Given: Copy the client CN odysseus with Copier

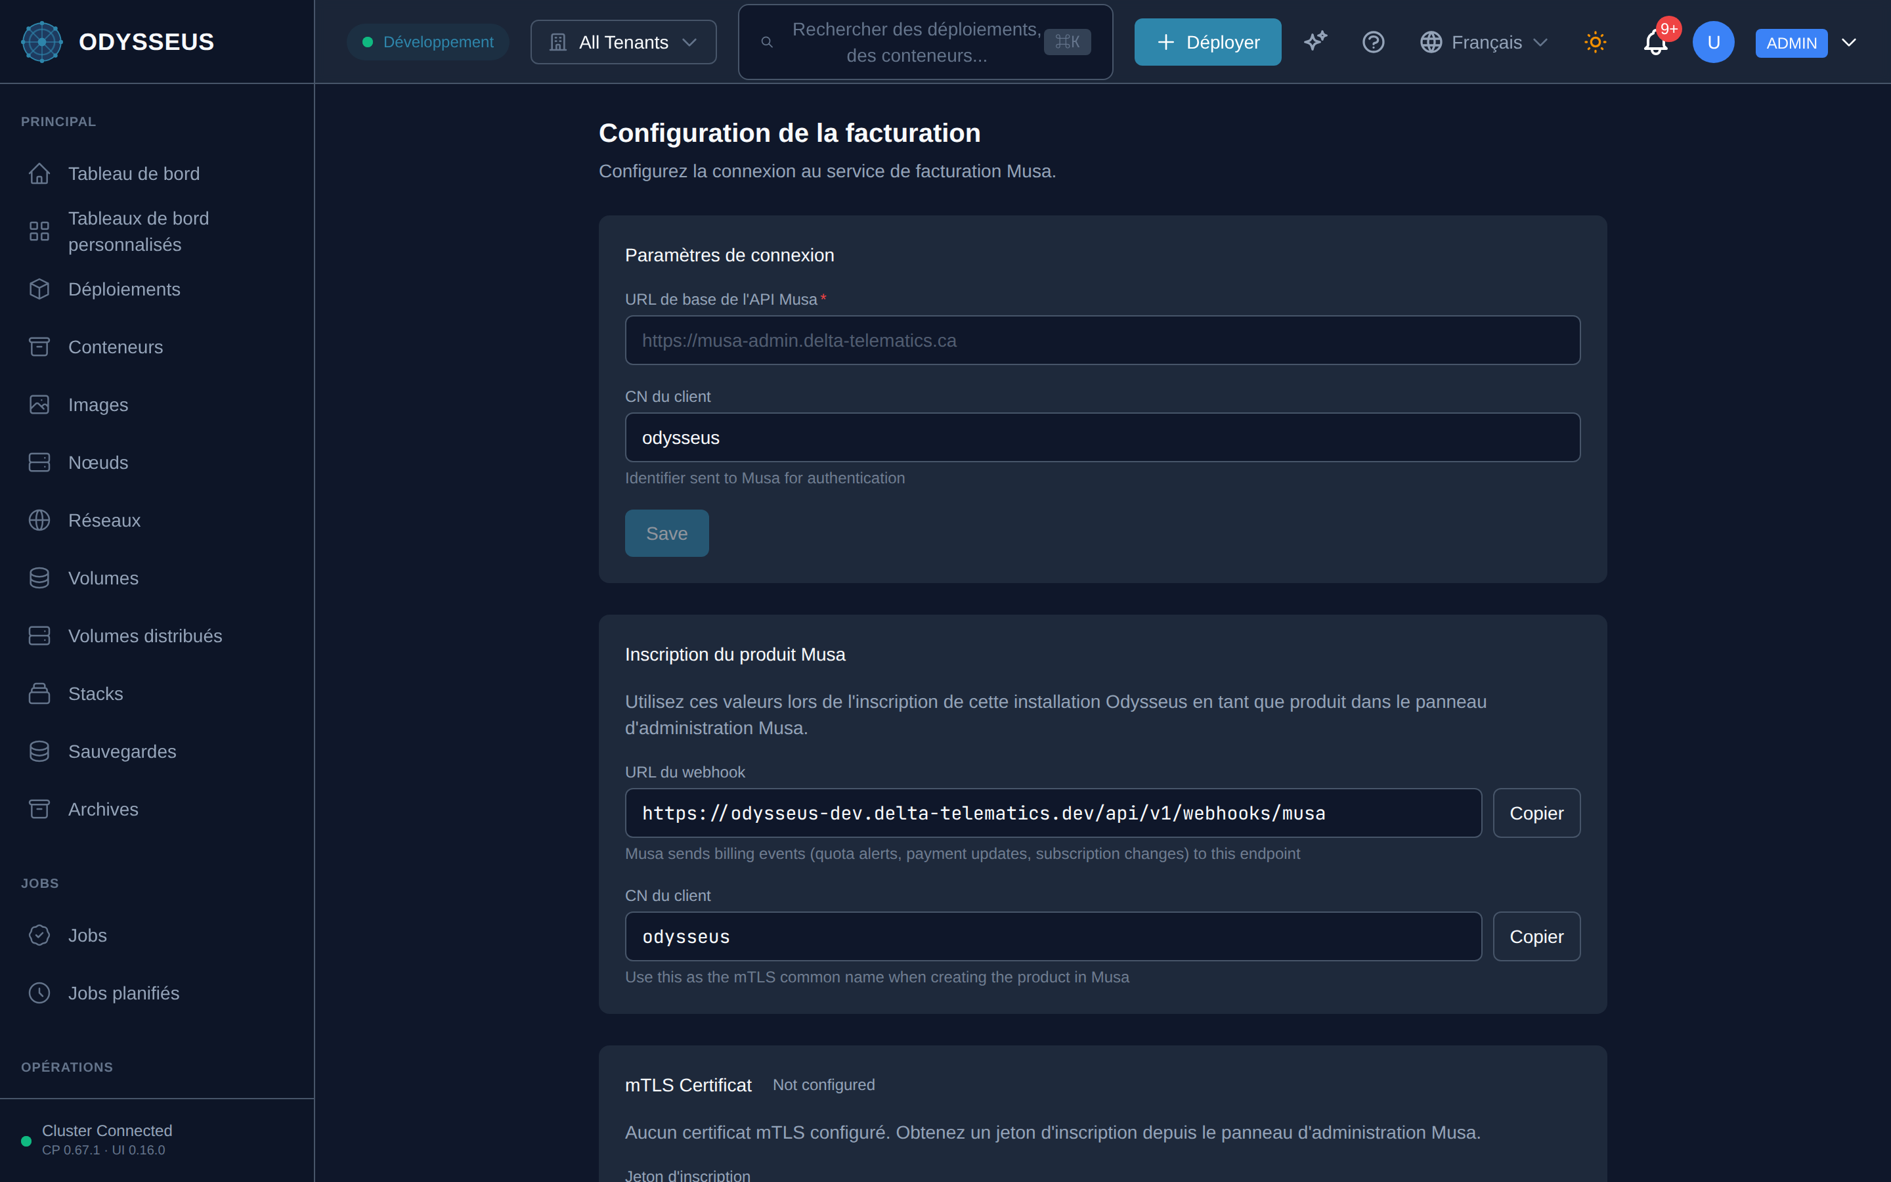Looking at the screenshot, I should (1536, 936).
